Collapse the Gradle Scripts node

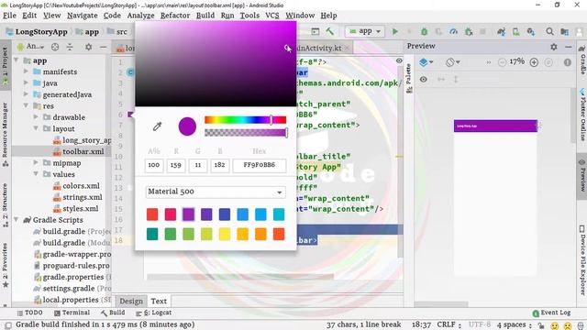(17, 220)
